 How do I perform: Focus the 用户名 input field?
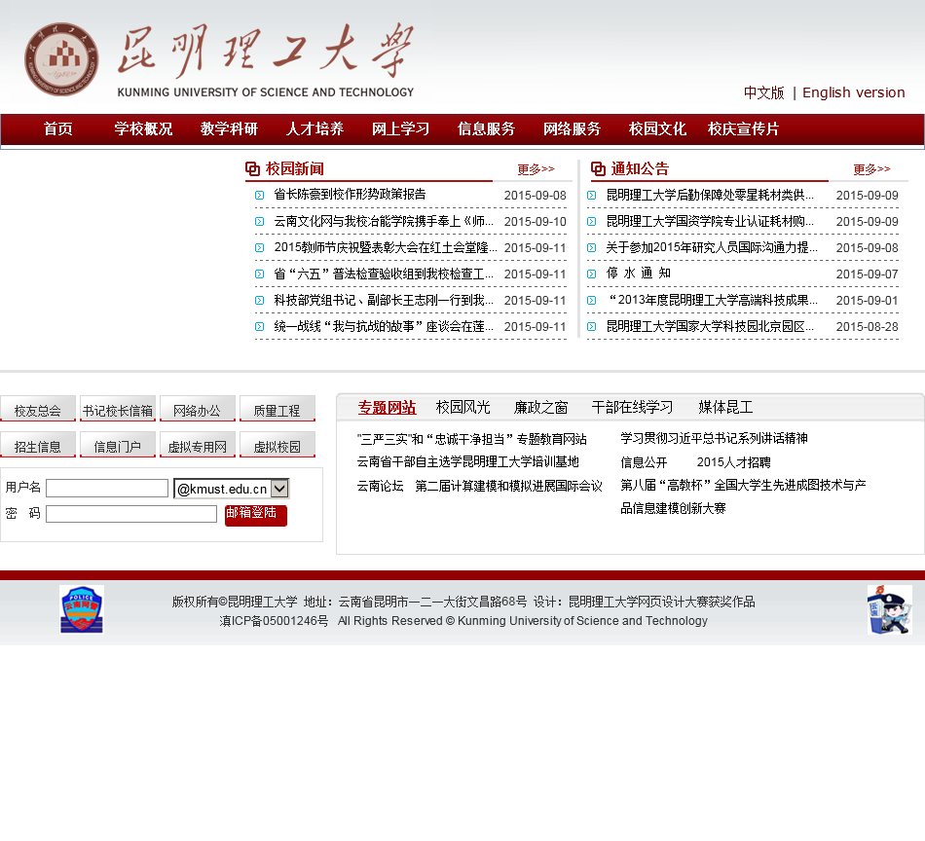(107, 489)
